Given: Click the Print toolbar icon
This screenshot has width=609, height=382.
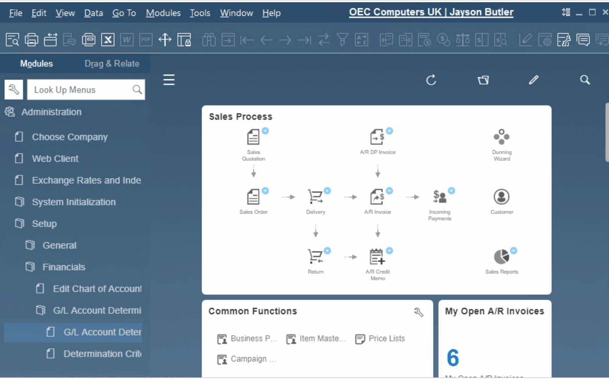Looking at the screenshot, I should (32, 40).
